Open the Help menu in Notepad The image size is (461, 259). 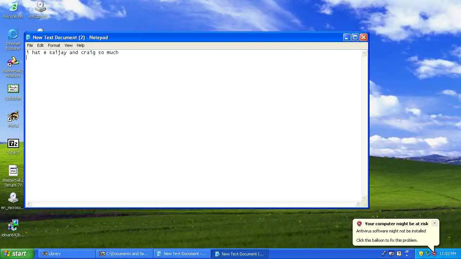pos(81,45)
